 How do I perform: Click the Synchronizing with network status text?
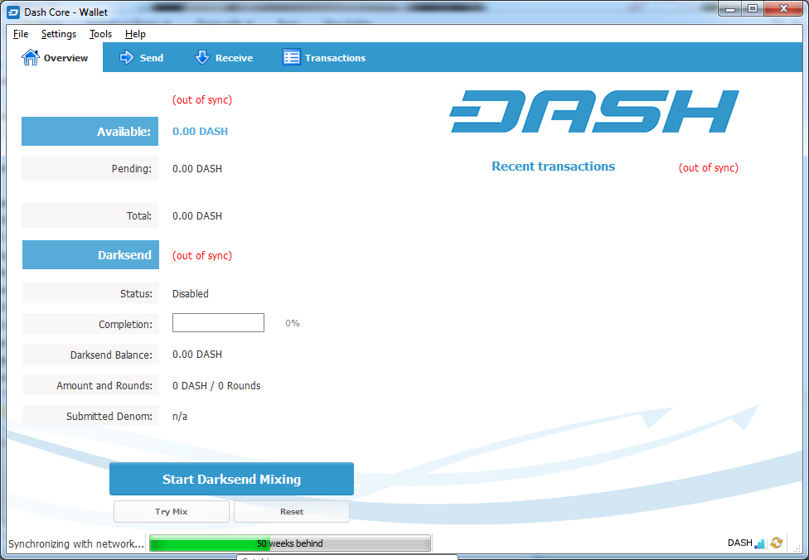[76, 544]
